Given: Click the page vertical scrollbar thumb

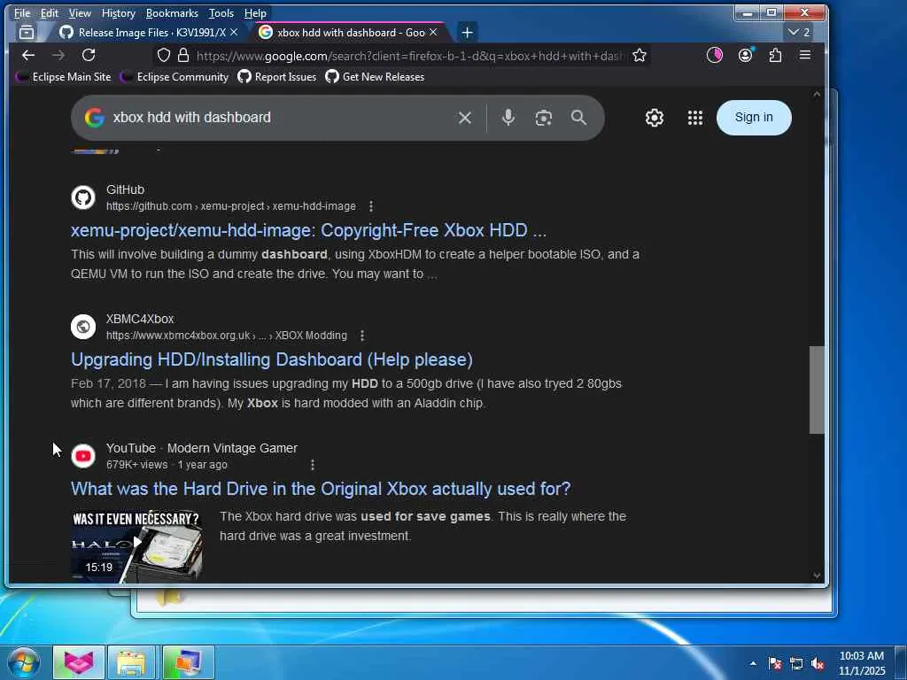Looking at the screenshot, I should click(816, 390).
